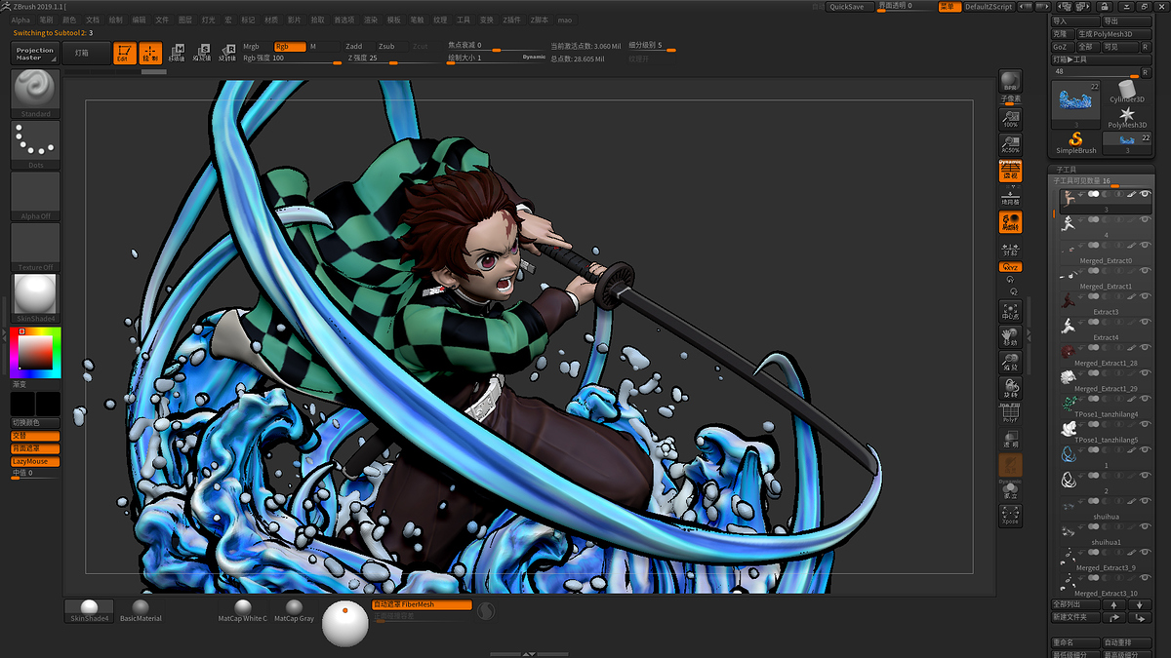The image size is (1171, 658).
Task: Click the select-up arrow below subtool list
Action: 1113,604
